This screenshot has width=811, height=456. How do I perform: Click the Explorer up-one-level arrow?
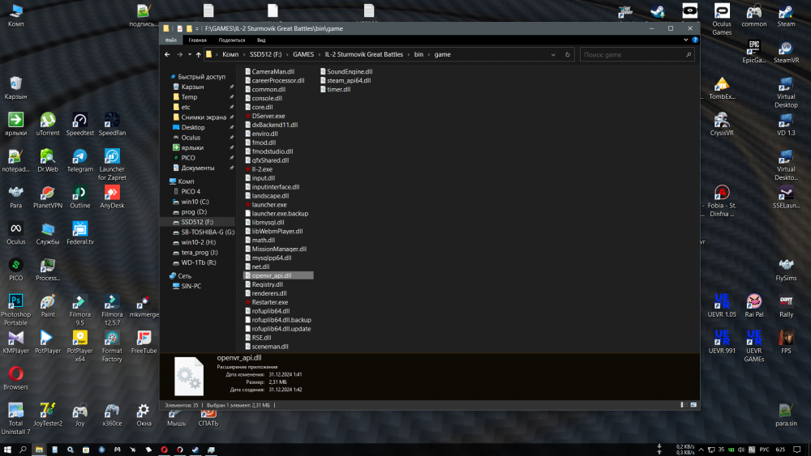[198, 54]
